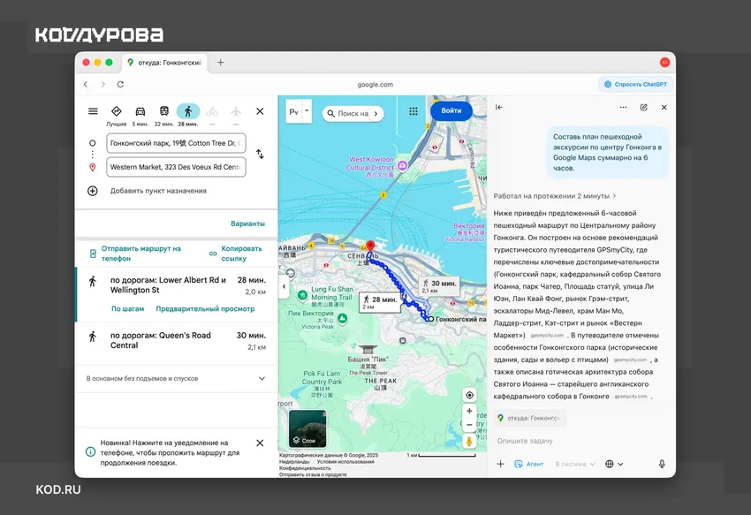
Task: Open a new browser tab
Action: [220, 63]
